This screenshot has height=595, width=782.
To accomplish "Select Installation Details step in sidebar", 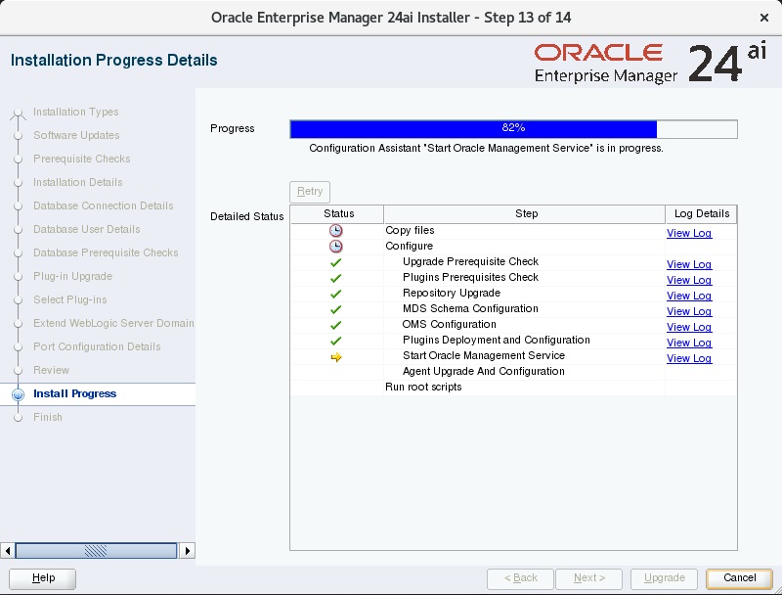I will tap(78, 182).
